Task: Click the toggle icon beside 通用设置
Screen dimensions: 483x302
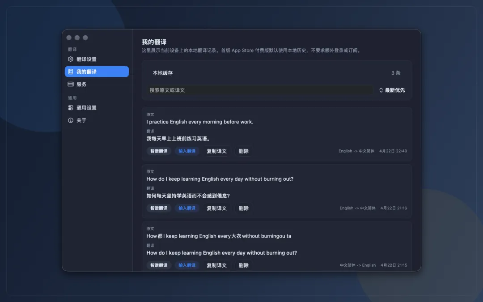Action: click(71, 108)
